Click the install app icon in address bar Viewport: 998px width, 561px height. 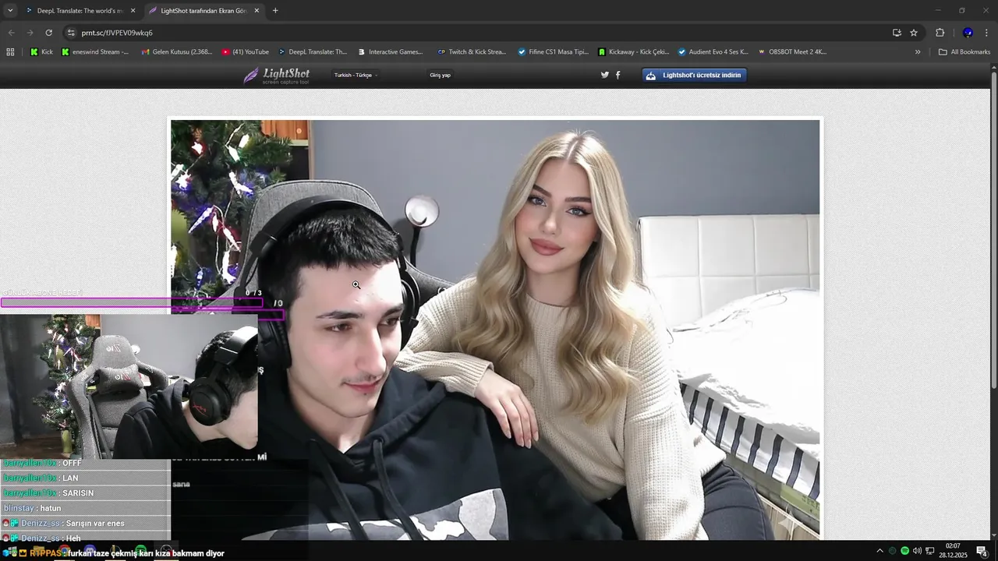click(x=897, y=33)
